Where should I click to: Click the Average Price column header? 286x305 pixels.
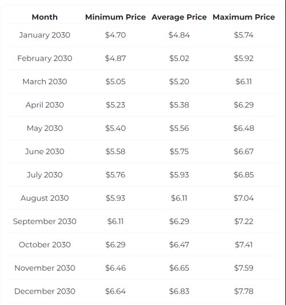(x=179, y=17)
